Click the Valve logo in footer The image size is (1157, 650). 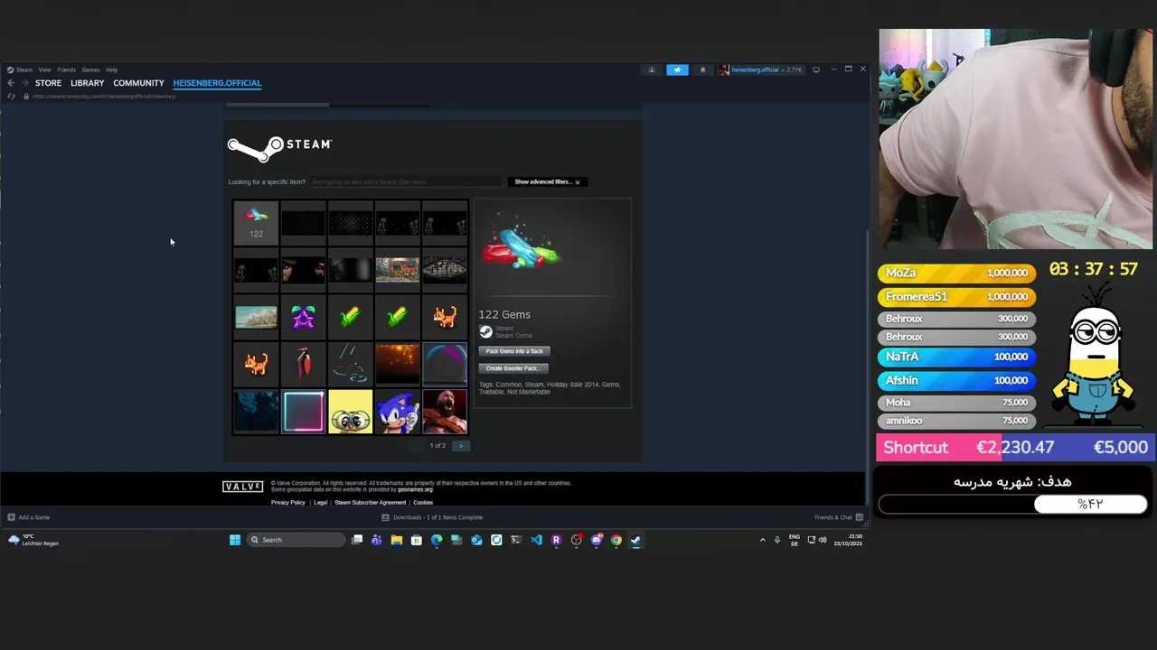pyautogui.click(x=243, y=487)
